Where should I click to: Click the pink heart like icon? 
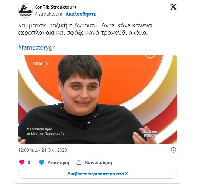22,162
